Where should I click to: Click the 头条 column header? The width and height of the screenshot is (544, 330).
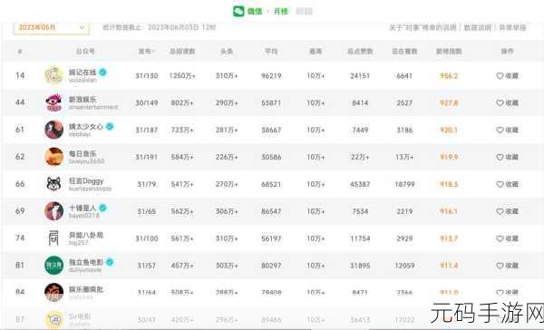pos(227,52)
